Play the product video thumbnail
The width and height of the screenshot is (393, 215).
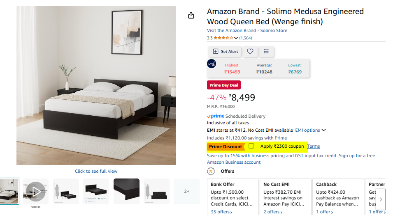36,191
